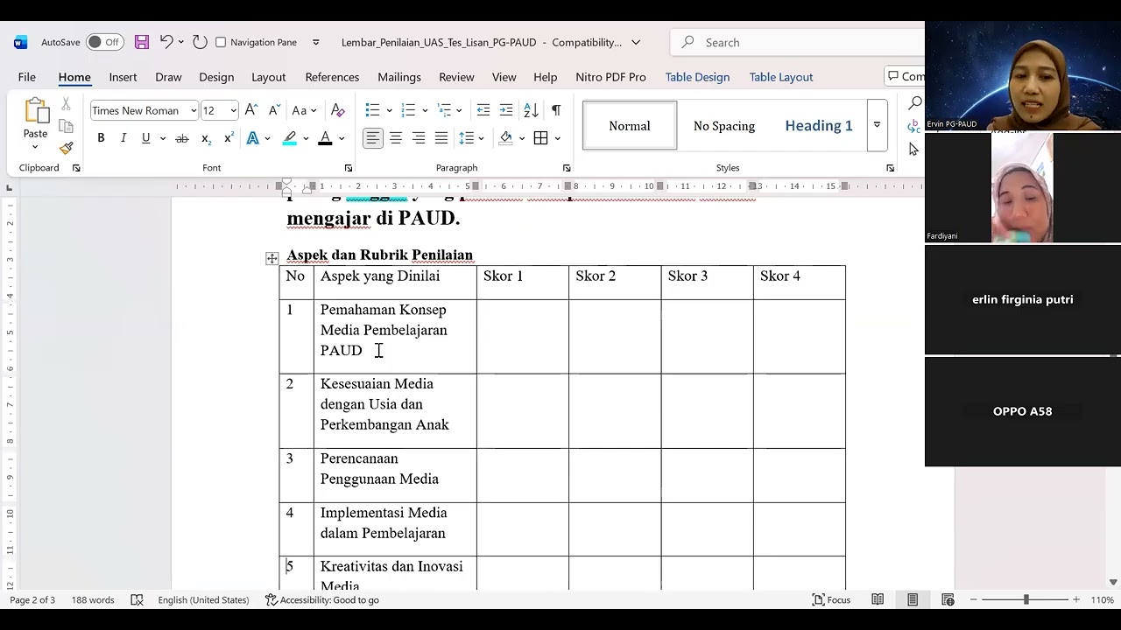Screen dimensions: 1121x630
Task: Click the Paste clipboard icon
Action: coord(36,111)
